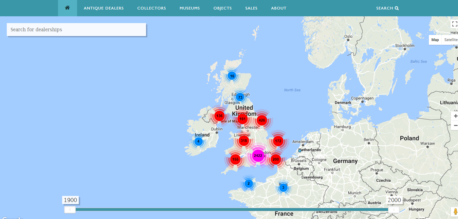Image resolution: width=458 pixels, height=219 pixels.
Task: Open the Collectors section
Action: tap(151, 8)
